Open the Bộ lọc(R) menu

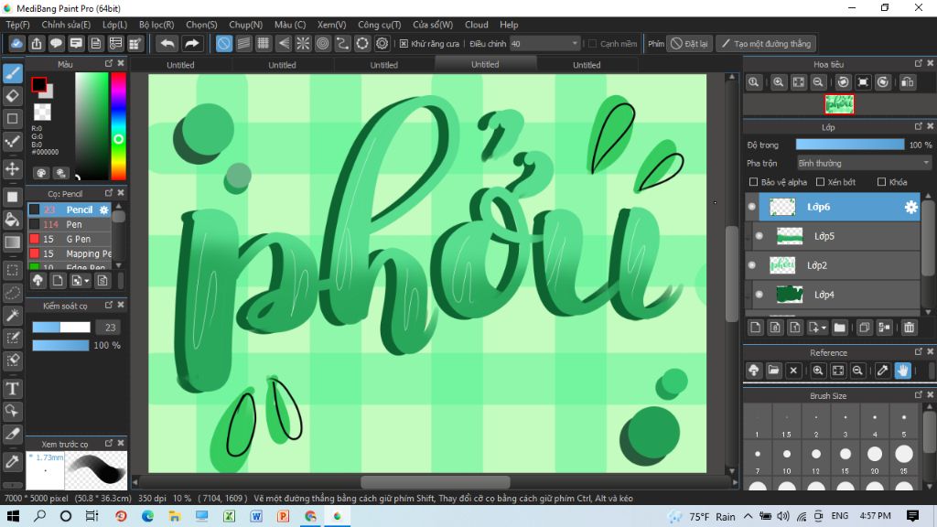[156, 25]
